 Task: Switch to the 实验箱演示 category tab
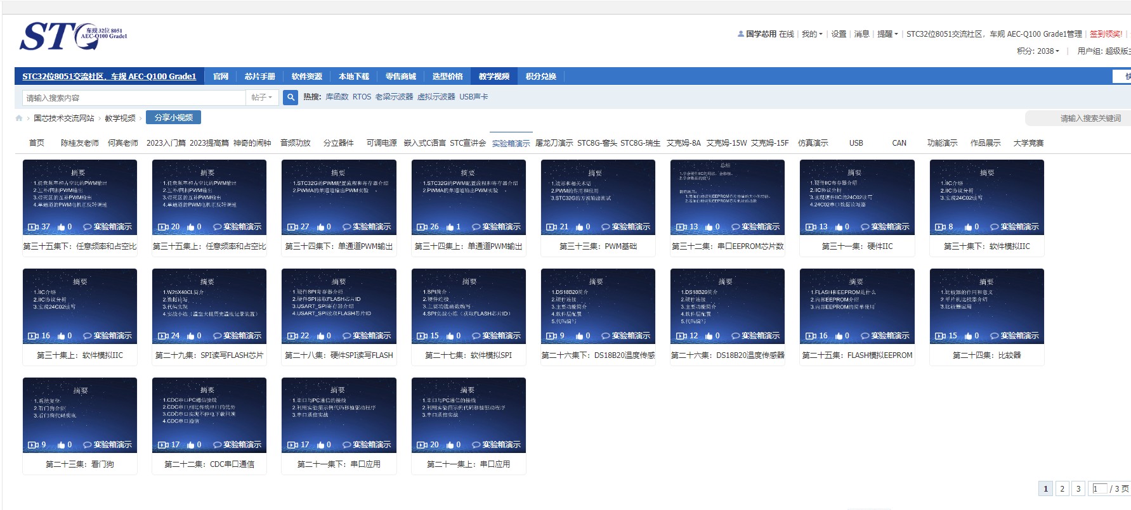[511, 143]
